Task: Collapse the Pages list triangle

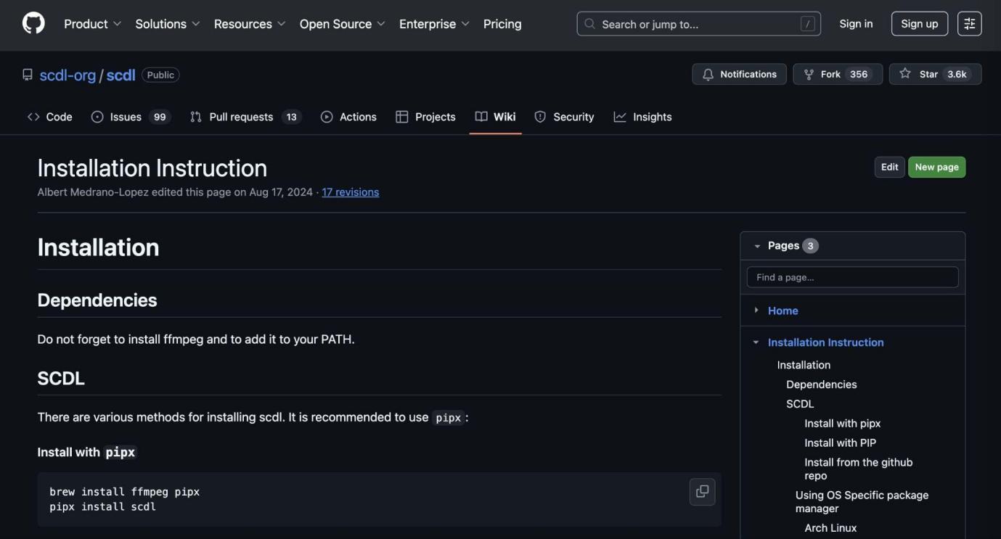Action: tap(757, 246)
